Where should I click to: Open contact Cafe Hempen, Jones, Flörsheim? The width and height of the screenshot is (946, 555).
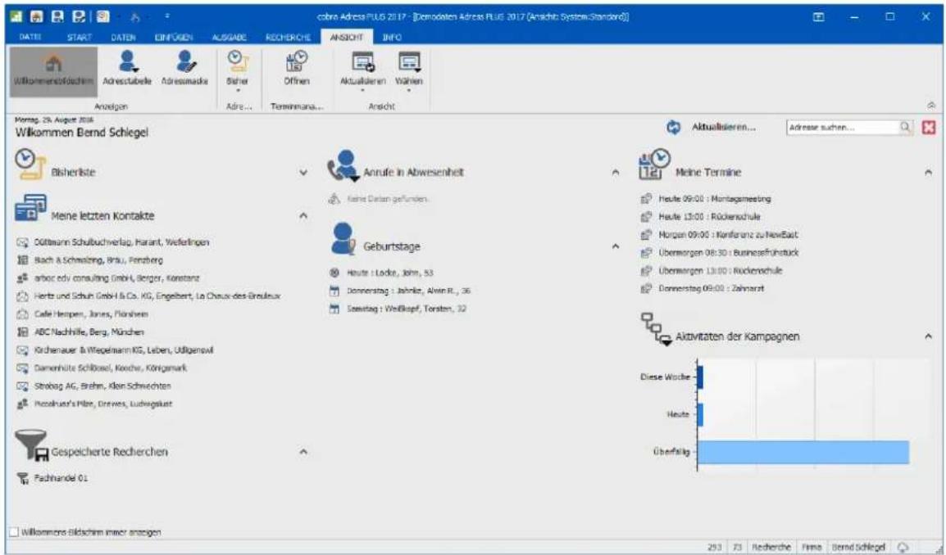pyautogui.click(x=90, y=314)
